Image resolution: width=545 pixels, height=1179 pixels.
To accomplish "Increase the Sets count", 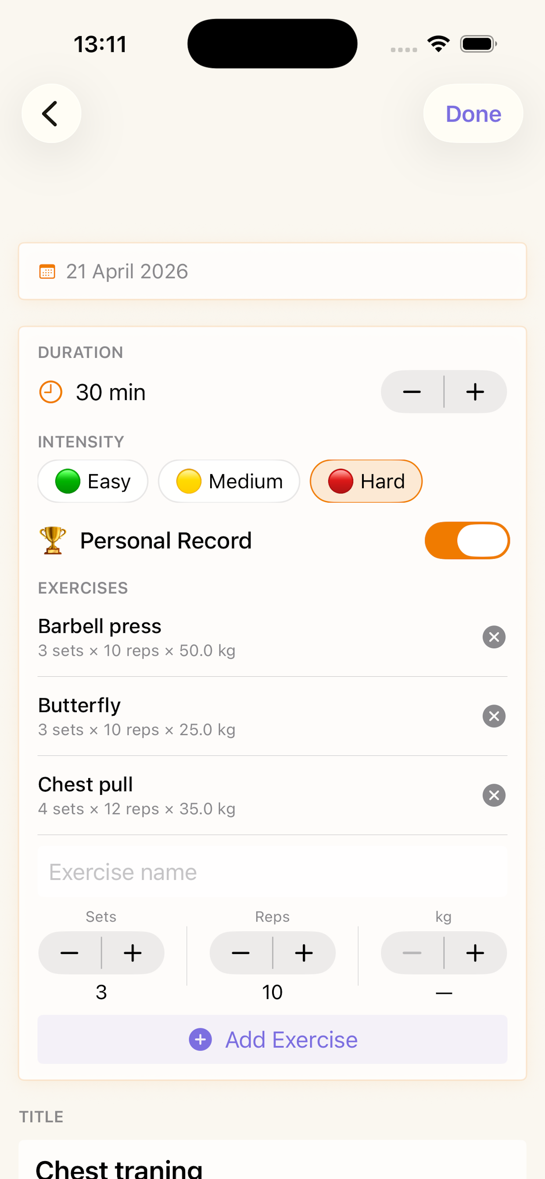I will click(x=133, y=953).
